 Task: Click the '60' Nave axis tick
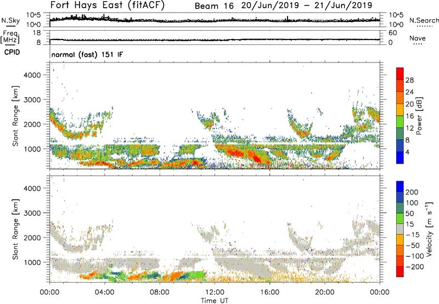[x=392, y=33]
